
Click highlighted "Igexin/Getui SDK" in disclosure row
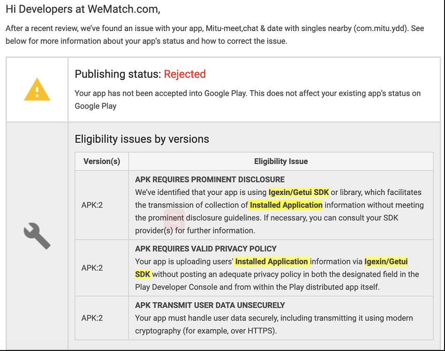click(299, 193)
